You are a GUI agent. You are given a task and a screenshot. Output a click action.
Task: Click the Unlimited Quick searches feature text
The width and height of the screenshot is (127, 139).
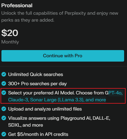(35, 75)
